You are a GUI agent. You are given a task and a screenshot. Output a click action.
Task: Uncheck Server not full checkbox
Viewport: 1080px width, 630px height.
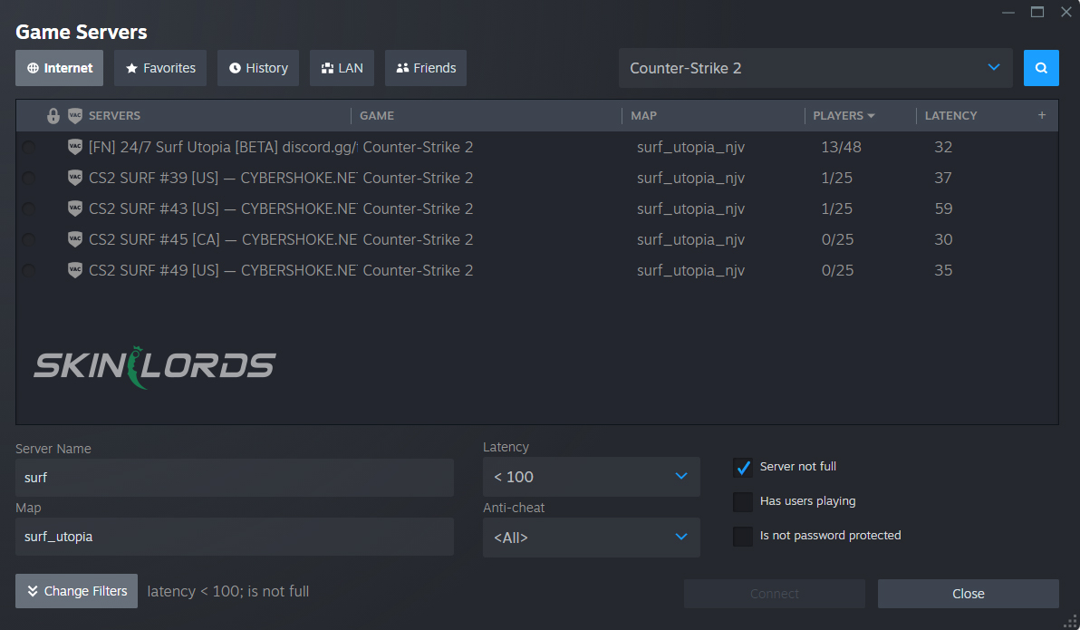point(743,468)
